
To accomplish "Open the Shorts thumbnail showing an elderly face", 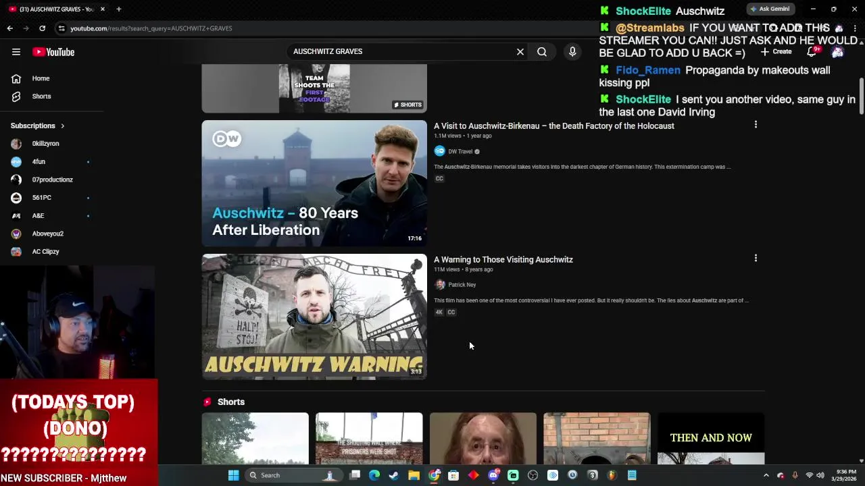I will tap(483, 439).
